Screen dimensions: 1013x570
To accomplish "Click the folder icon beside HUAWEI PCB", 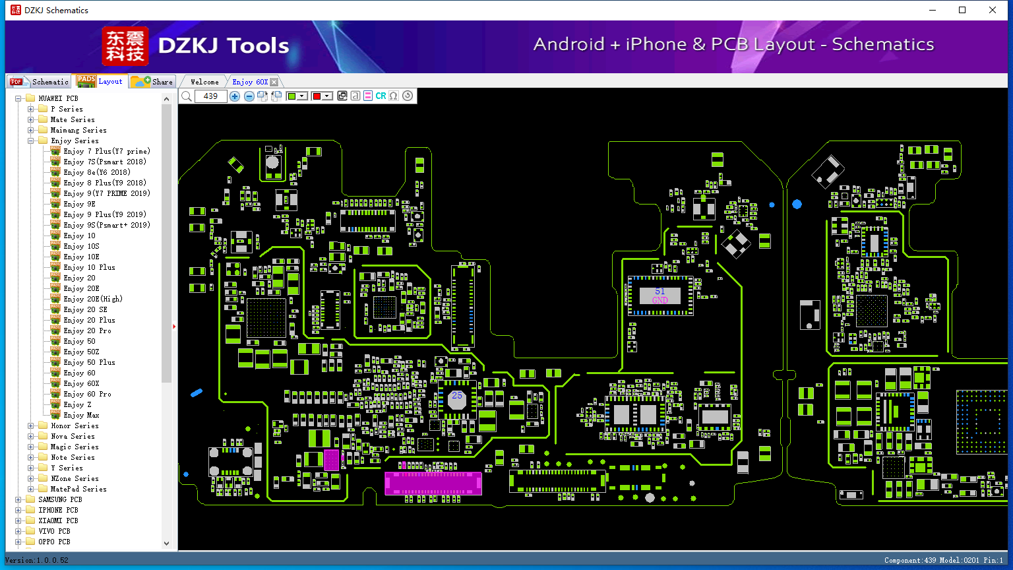I will point(30,98).
